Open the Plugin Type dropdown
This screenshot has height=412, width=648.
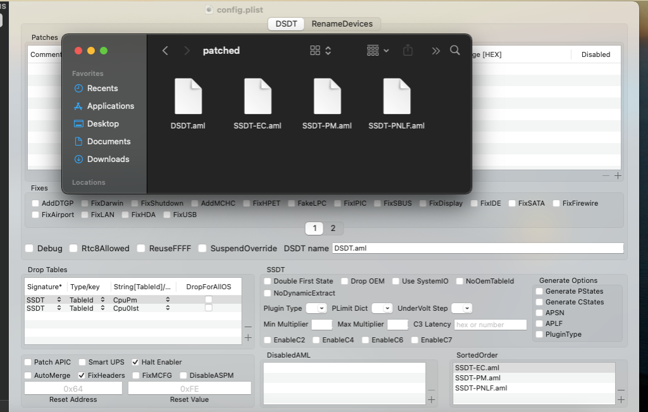point(316,308)
